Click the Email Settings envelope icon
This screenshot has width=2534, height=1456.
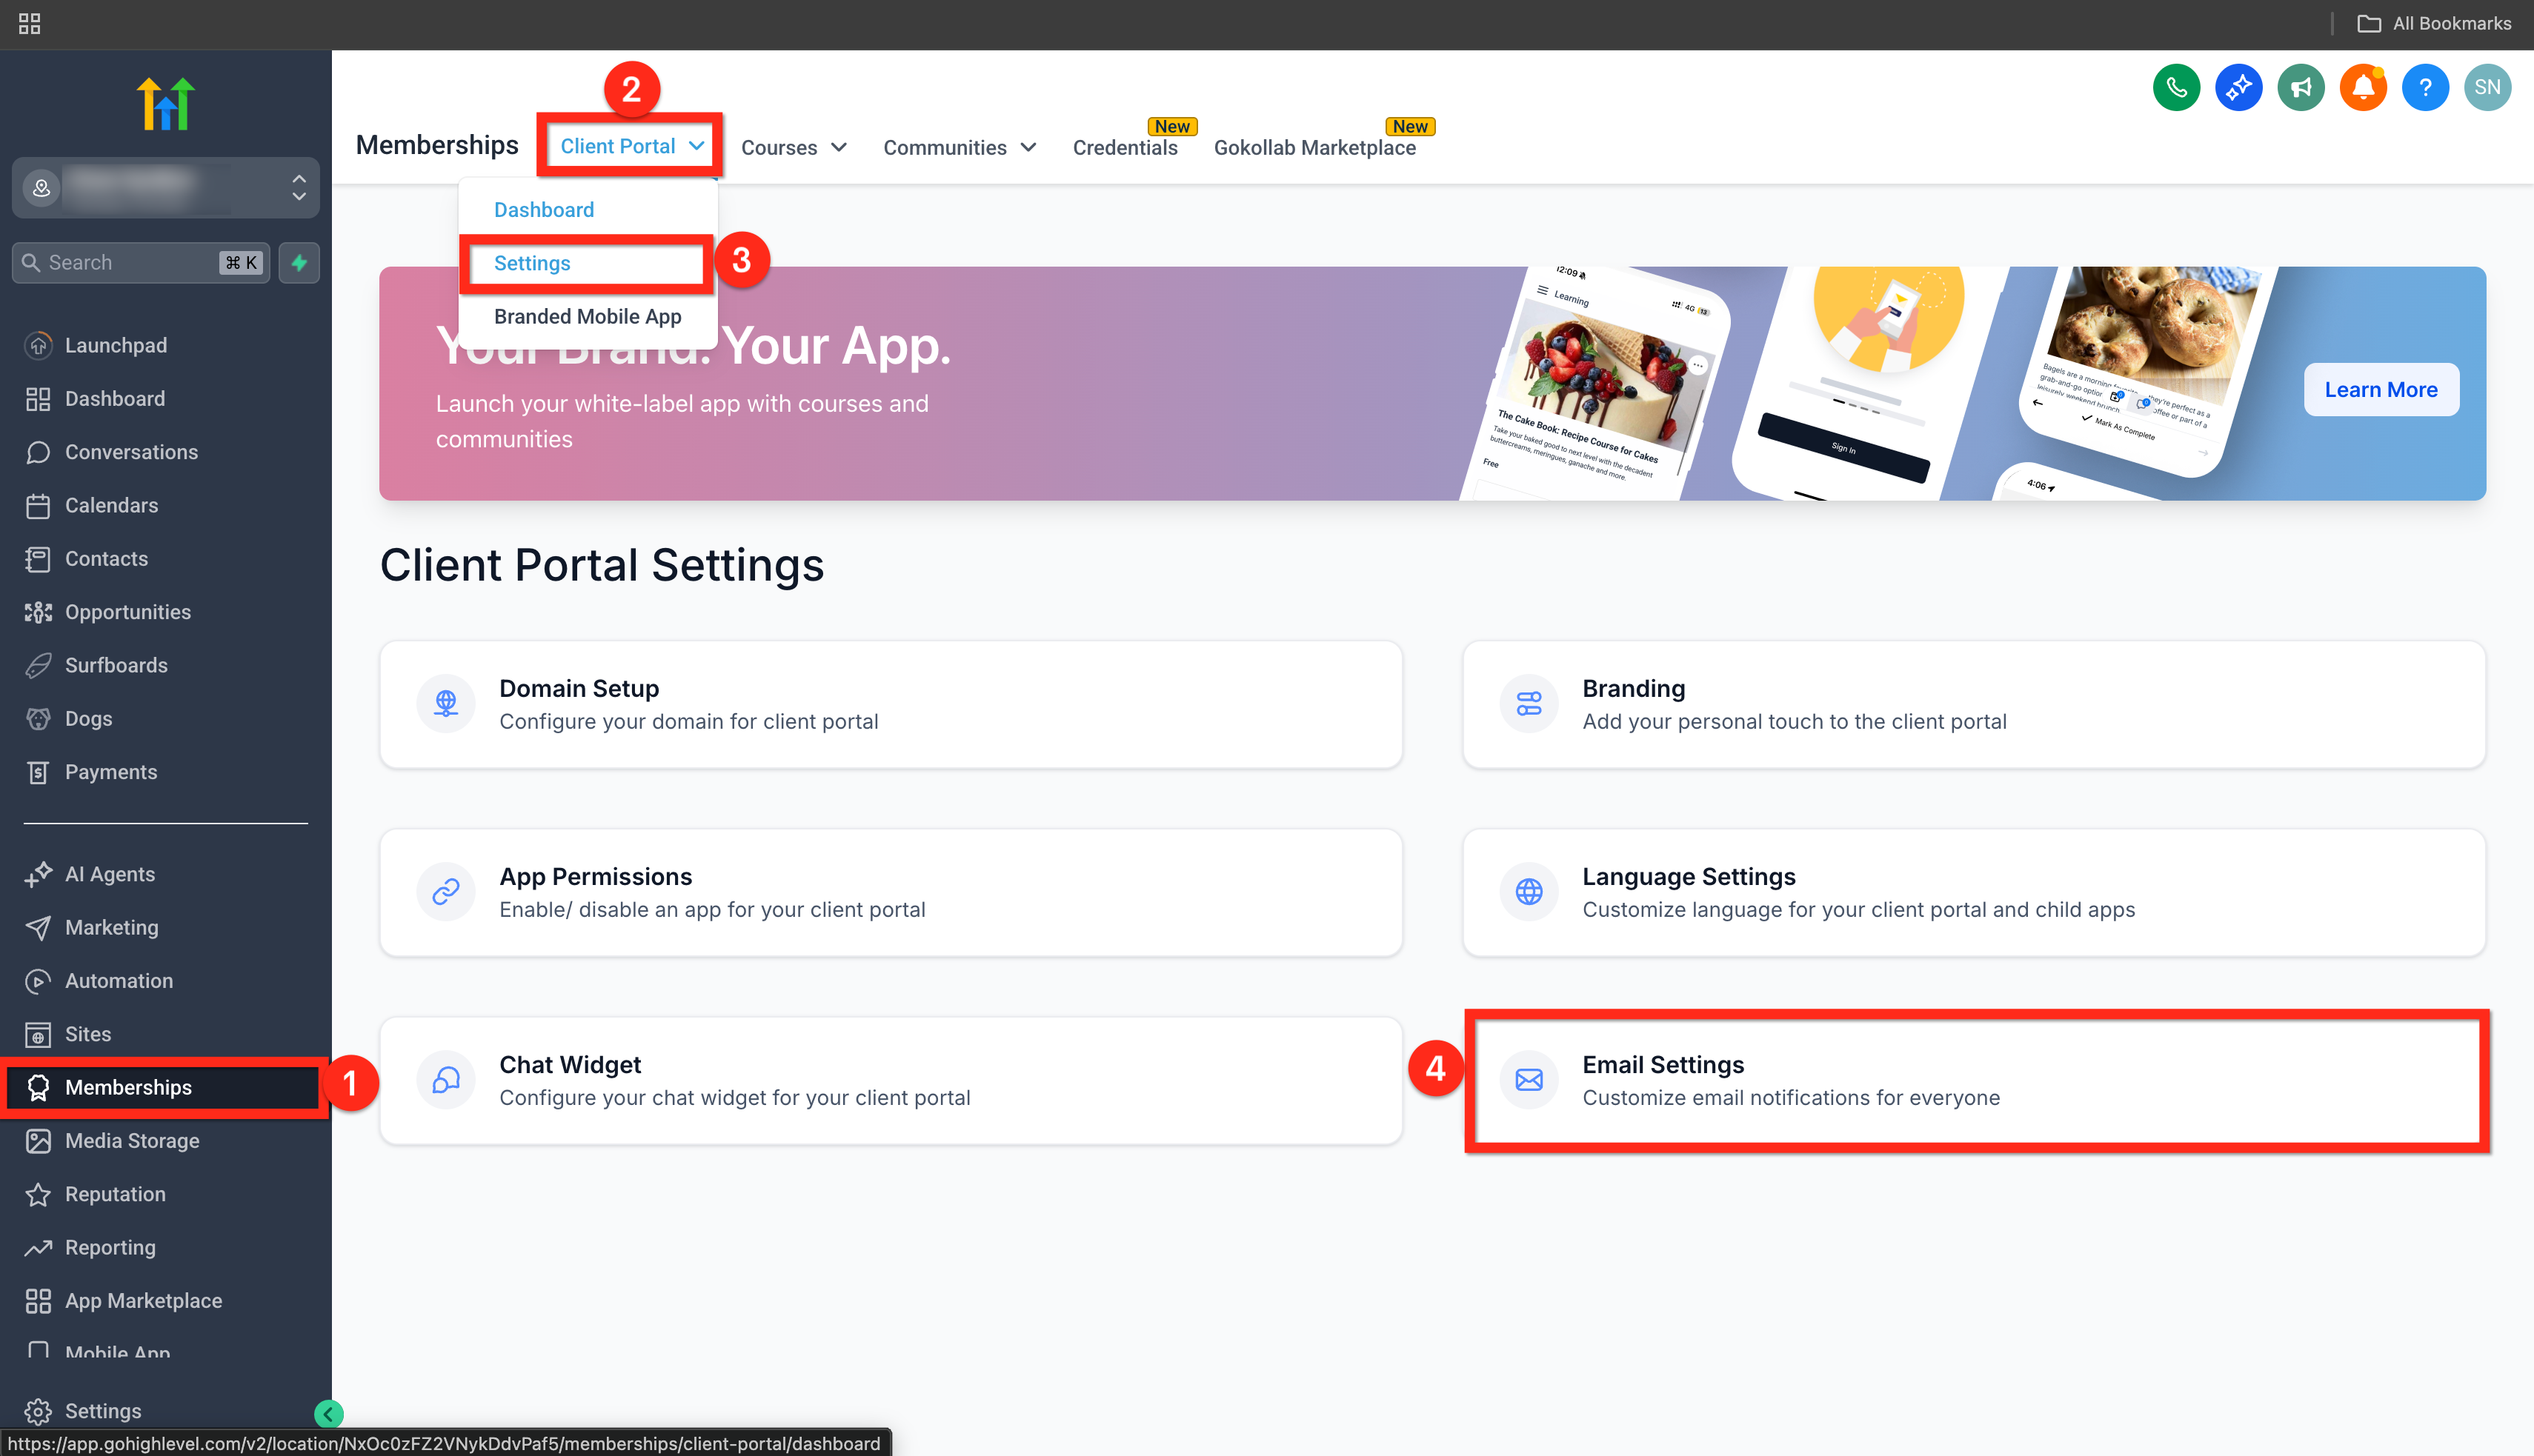pos(1529,1080)
